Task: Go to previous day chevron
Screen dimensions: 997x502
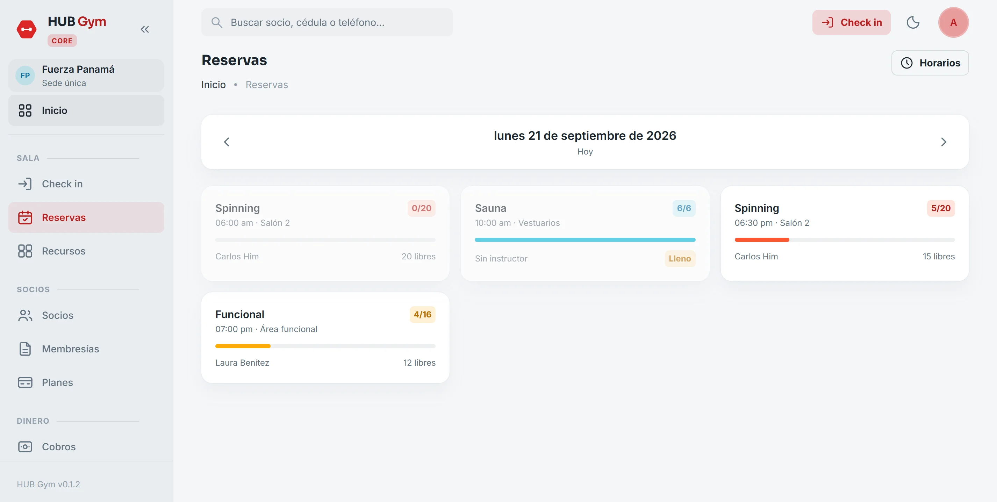Action: pos(227,142)
